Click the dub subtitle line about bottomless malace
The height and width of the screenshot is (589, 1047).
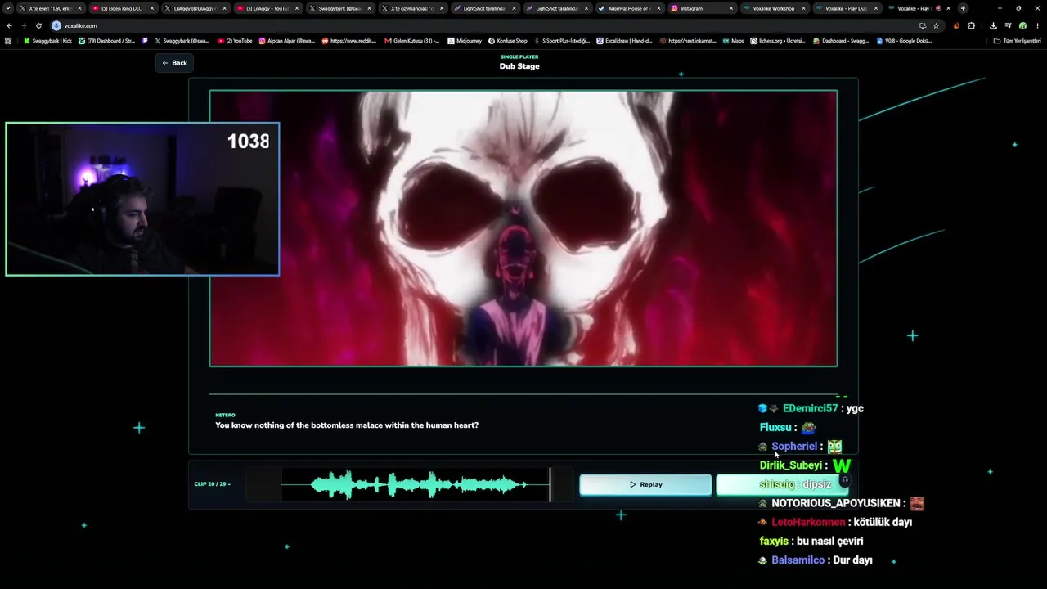(x=347, y=425)
